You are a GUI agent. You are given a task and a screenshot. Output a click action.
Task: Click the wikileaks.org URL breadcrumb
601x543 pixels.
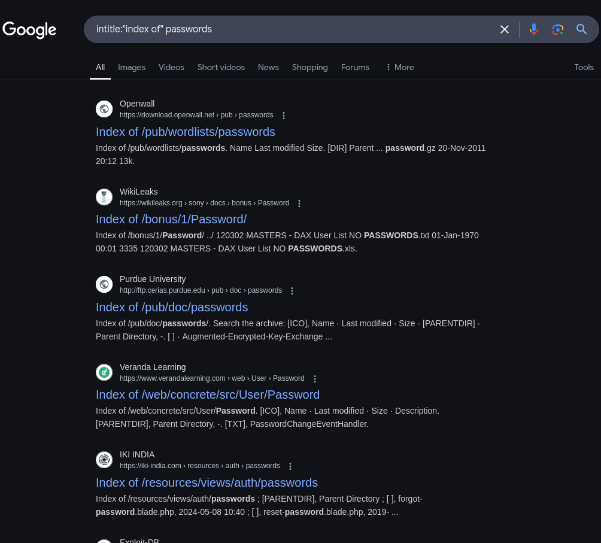204,203
